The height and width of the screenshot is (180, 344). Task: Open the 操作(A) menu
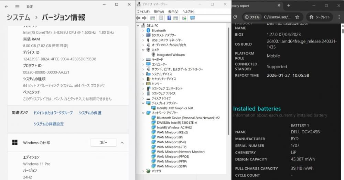click(159, 12)
